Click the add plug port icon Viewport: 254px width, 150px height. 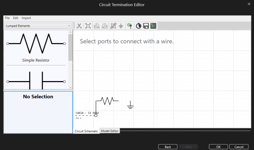tap(130, 26)
